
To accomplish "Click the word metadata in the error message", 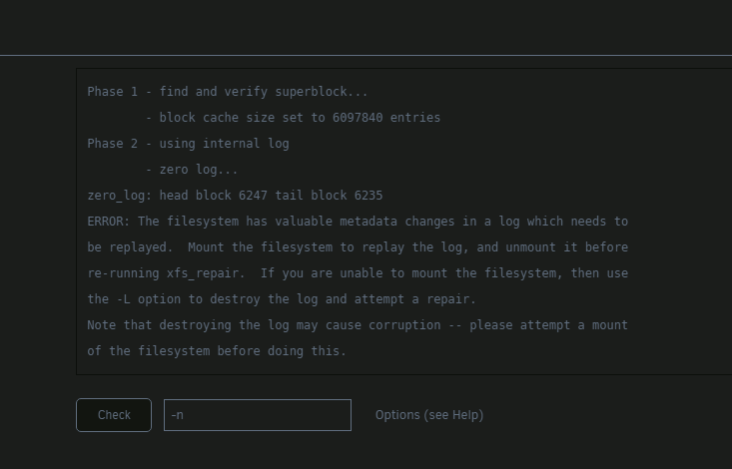I will [x=368, y=222].
